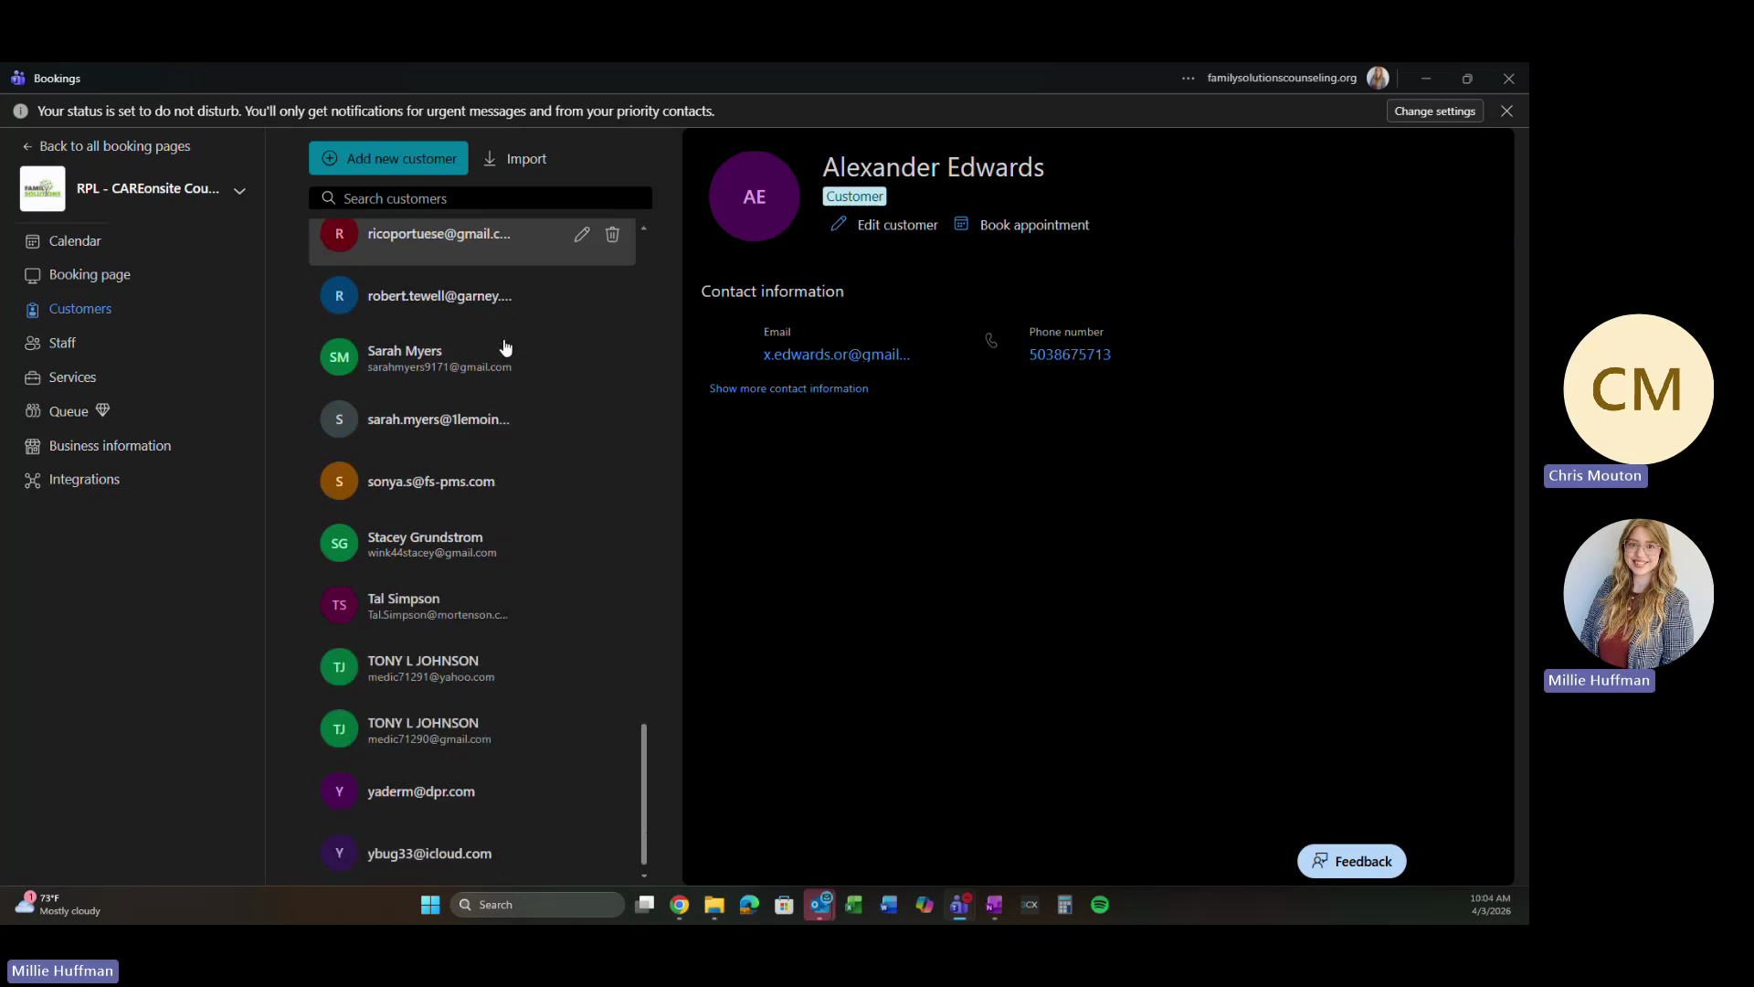Import customers from file
The height and width of the screenshot is (987, 1754).
(x=514, y=158)
